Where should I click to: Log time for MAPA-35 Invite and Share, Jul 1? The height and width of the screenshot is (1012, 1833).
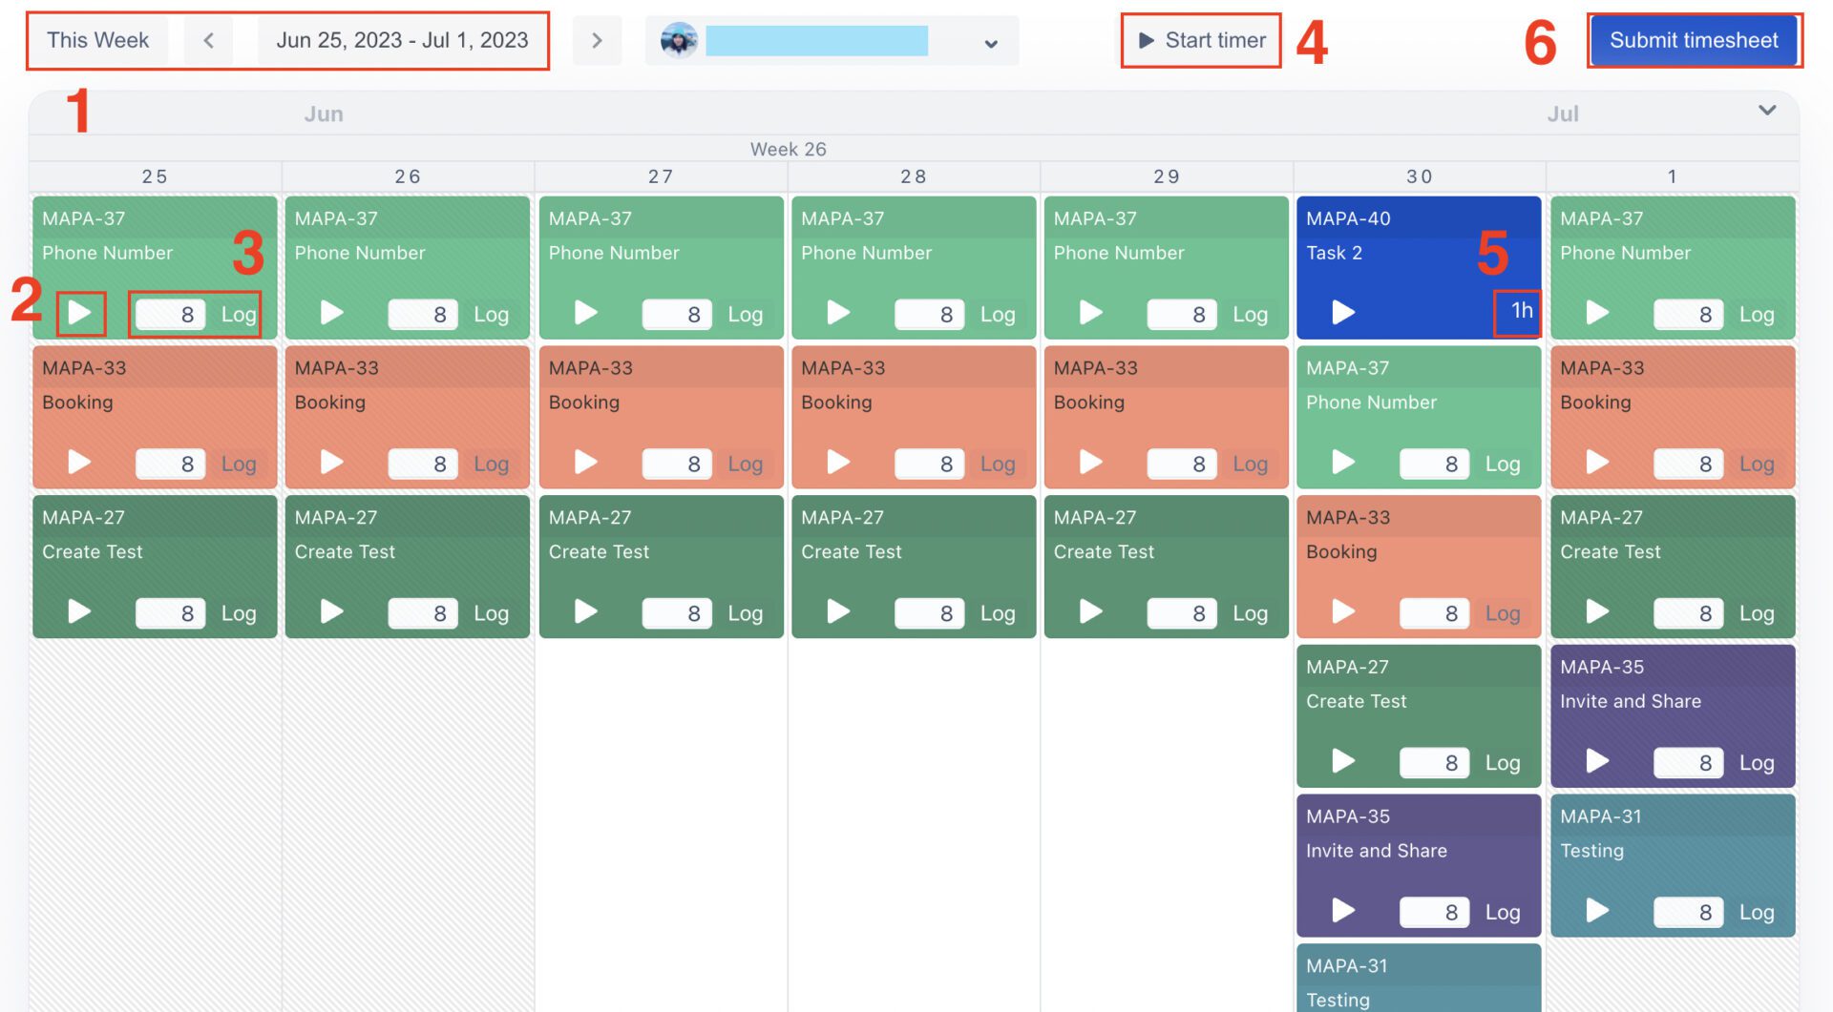pos(1757,763)
